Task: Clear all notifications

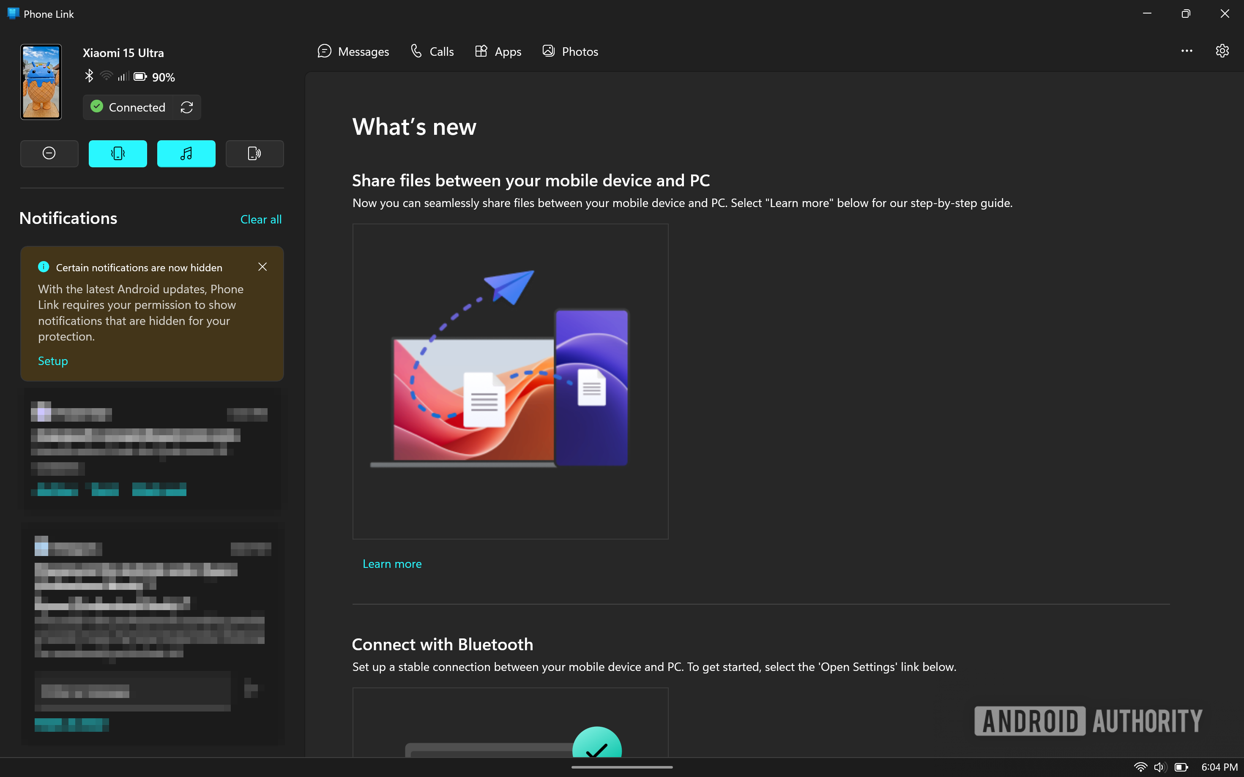Action: [x=261, y=219]
